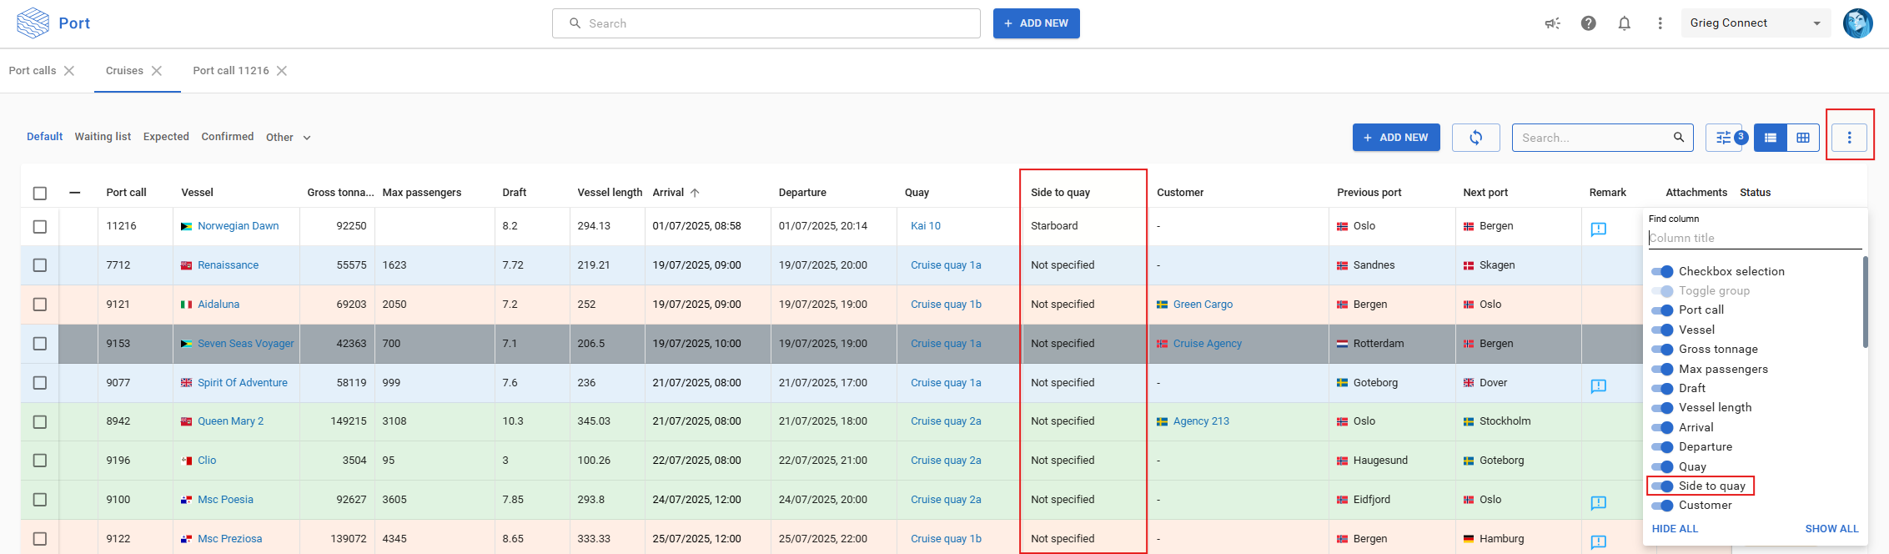Select the Waiting list filter

click(x=103, y=137)
